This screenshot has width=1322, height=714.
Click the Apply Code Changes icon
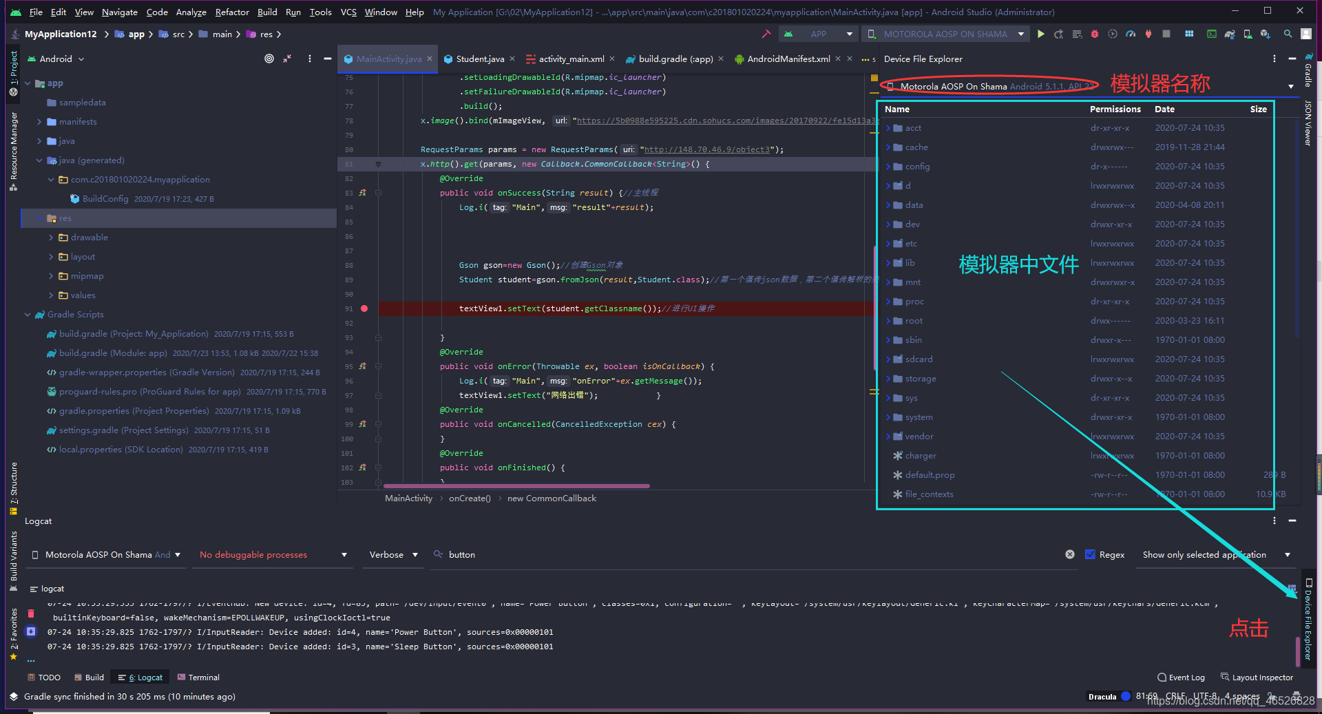click(x=1077, y=34)
